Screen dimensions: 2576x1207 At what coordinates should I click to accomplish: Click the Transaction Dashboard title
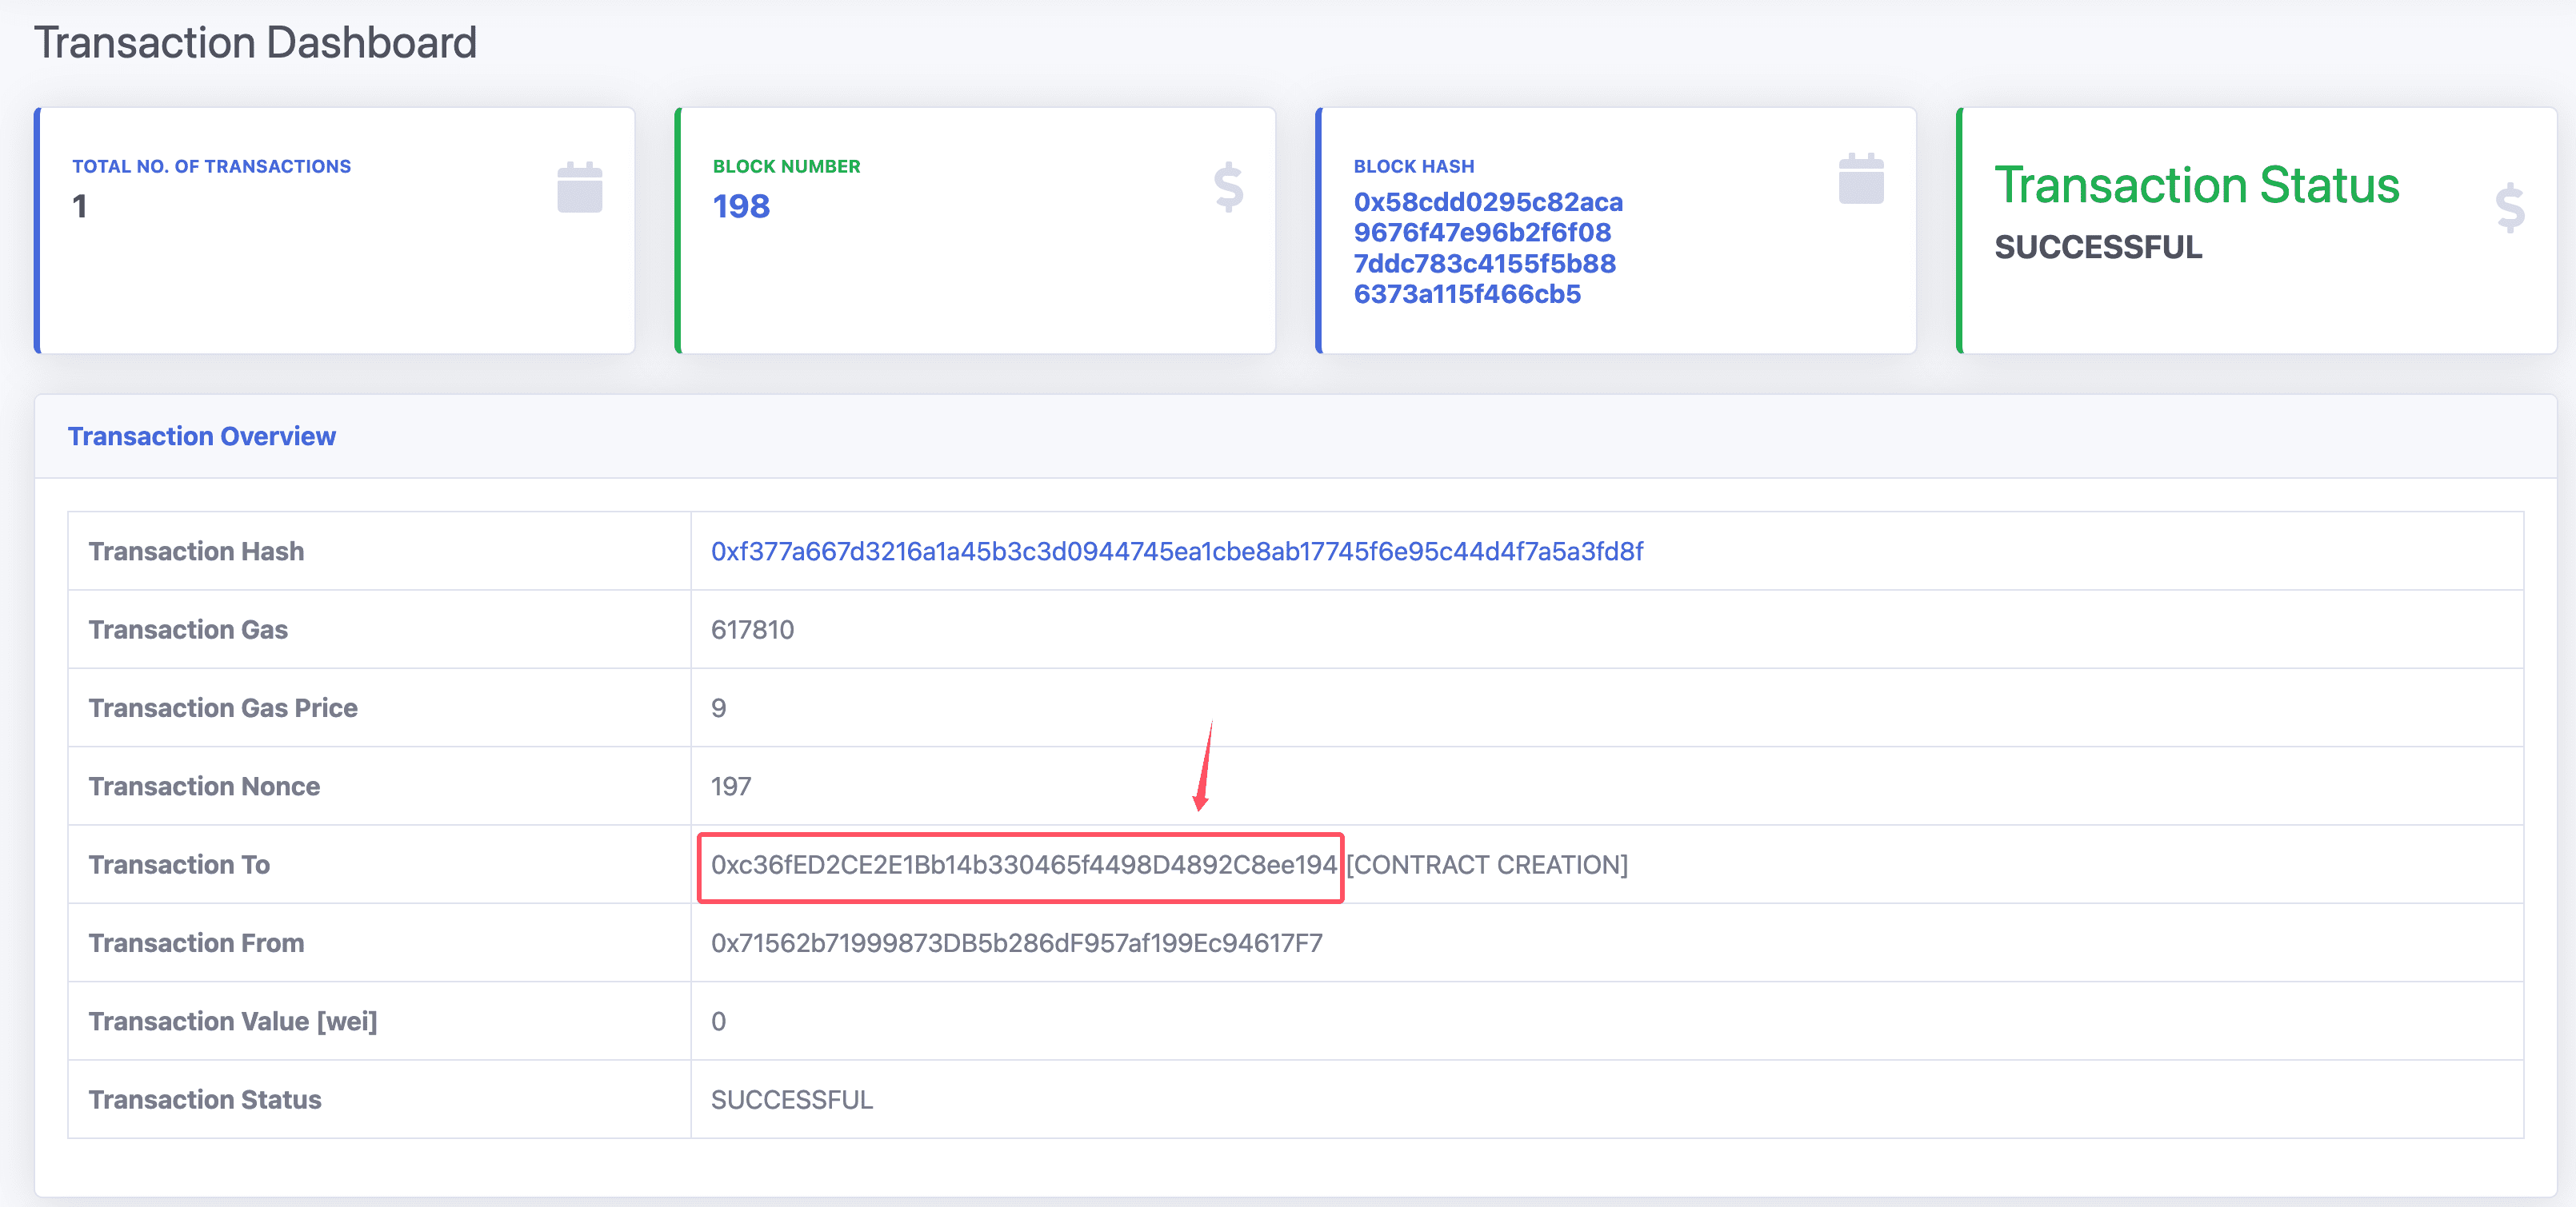[256, 42]
